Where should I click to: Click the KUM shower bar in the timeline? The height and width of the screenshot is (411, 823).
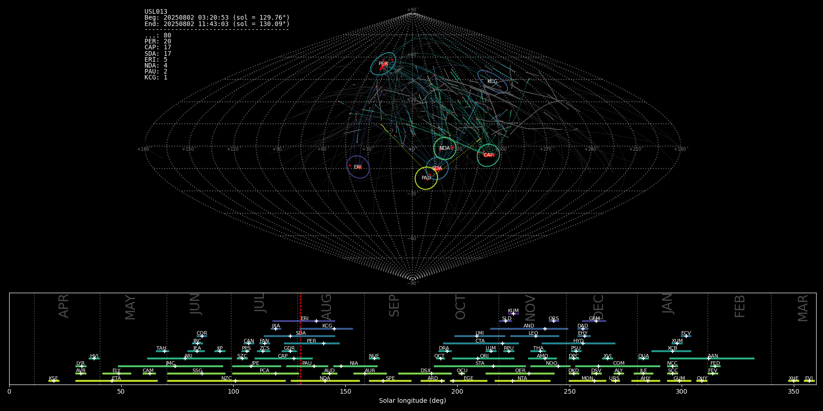(513, 314)
